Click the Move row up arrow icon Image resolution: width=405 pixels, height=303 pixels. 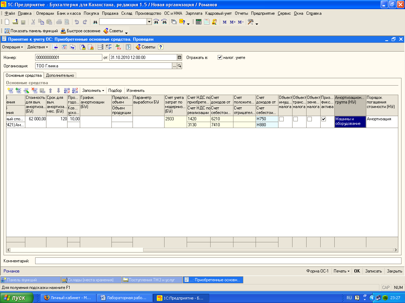pos(51,90)
